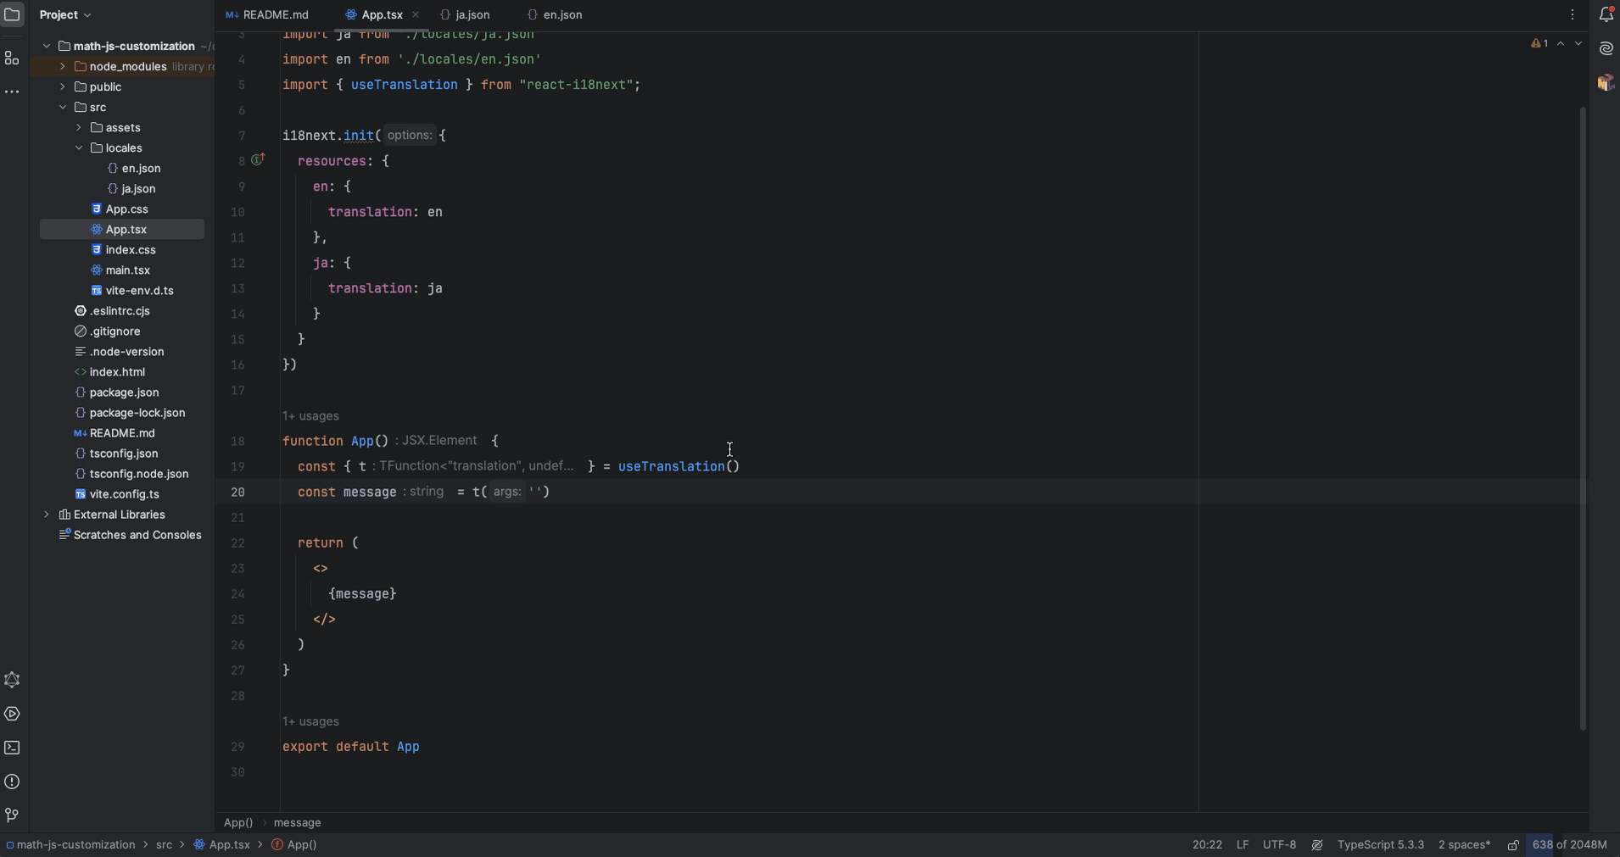Click App() in the editor breadcrumb
Screen dimensions: 1620x857
[238, 823]
